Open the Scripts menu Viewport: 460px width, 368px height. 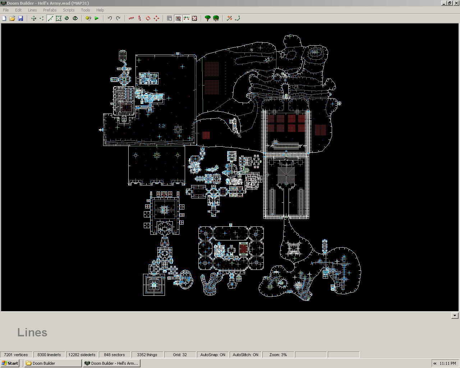click(69, 10)
